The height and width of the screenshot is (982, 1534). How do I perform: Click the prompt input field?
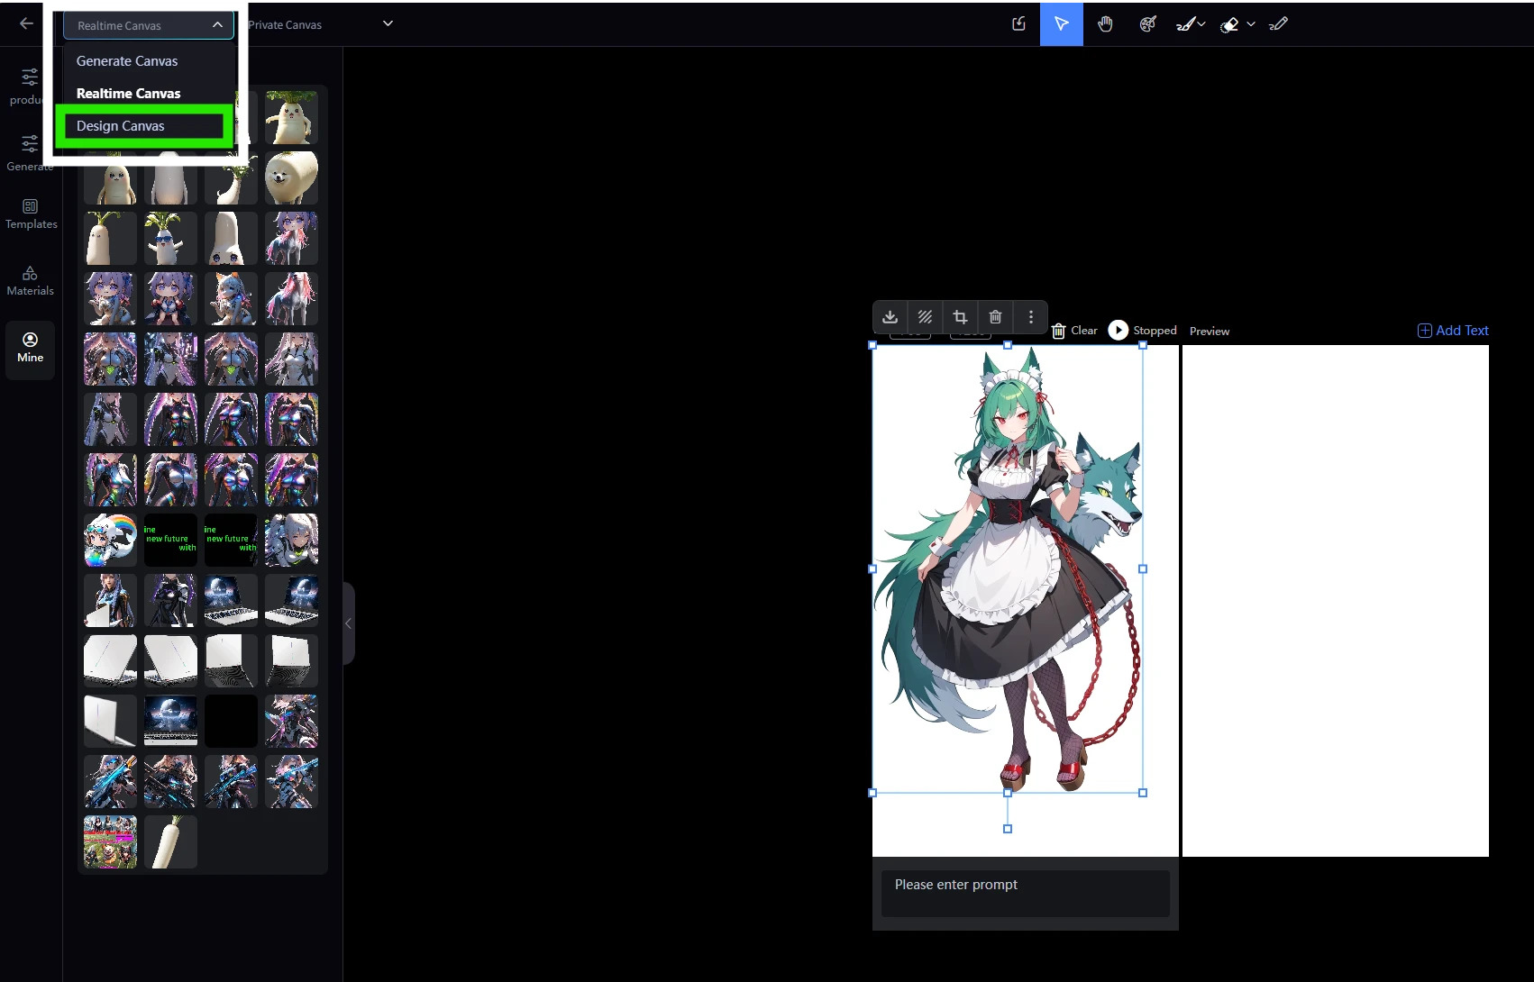[1025, 893]
